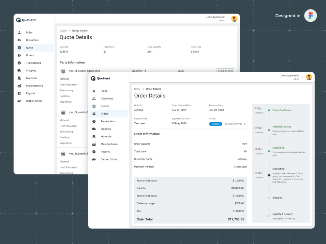Click Promise Date value Jan 20, 2020
Viewport: 326px width, 244px height.
point(216,110)
